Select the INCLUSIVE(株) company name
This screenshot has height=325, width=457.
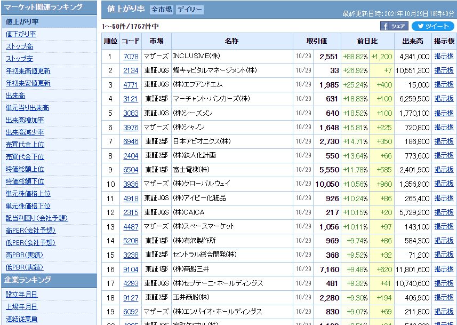[x=196, y=56]
